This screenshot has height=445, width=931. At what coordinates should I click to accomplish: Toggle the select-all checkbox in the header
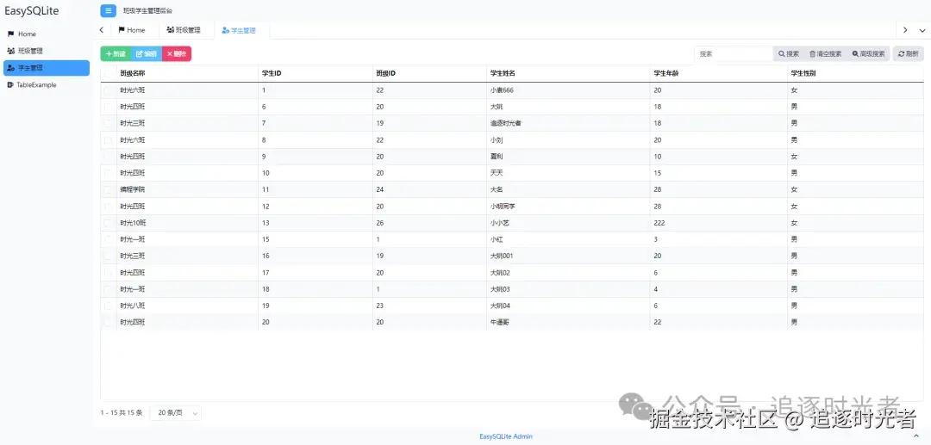108,73
